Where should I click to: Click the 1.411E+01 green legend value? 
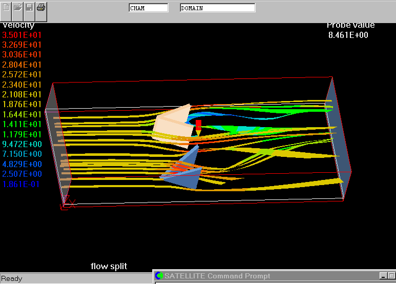point(22,124)
